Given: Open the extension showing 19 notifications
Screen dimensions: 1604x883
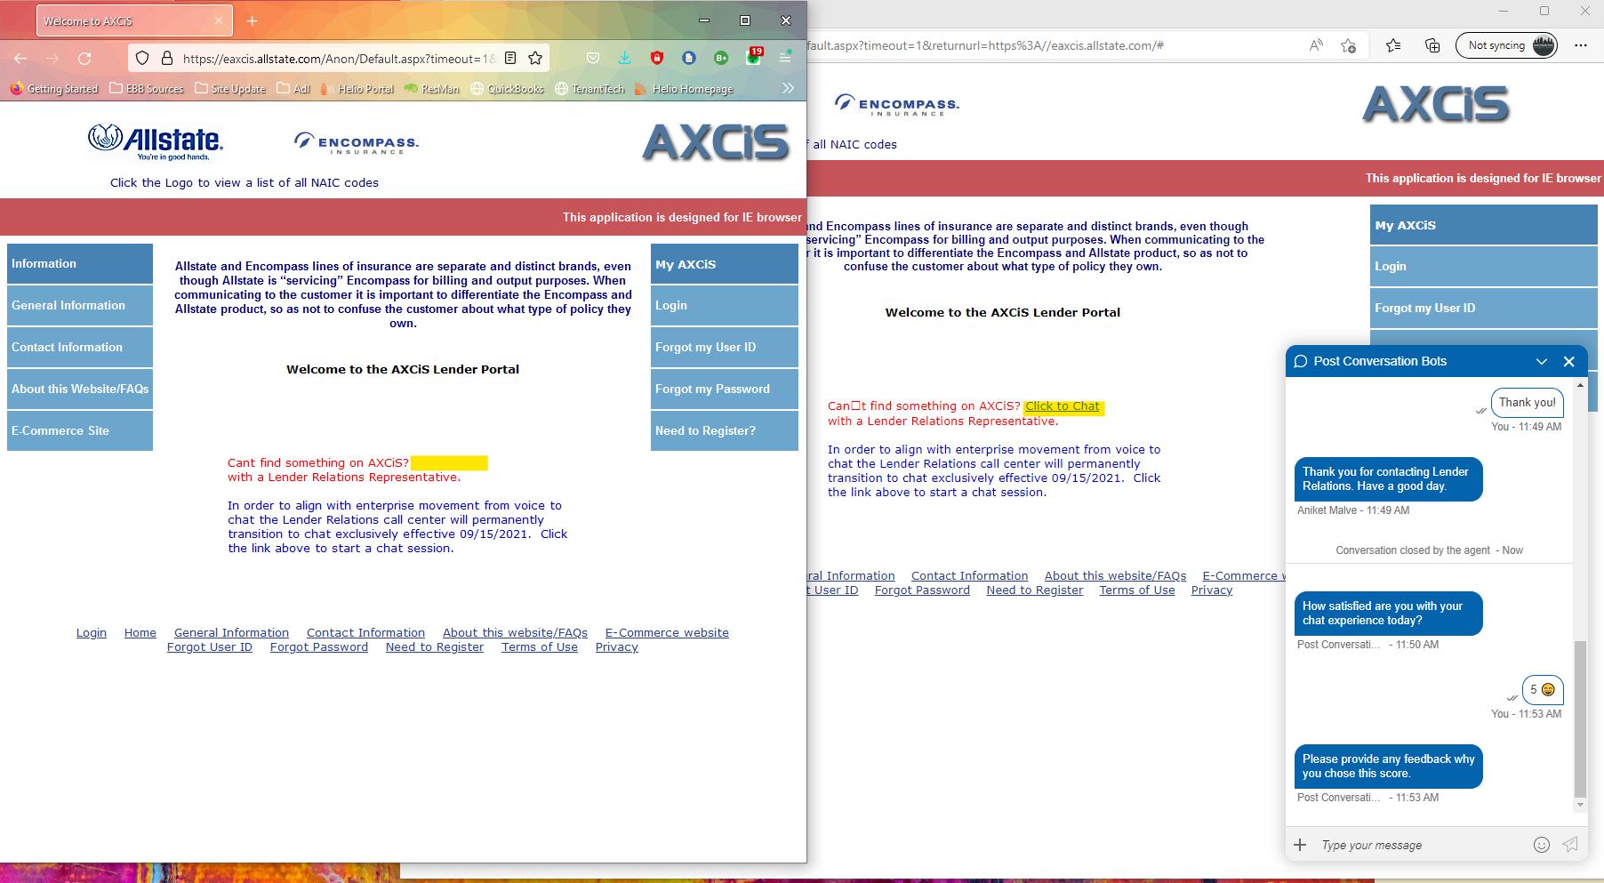Looking at the screenshot, I should coord(751,58).
